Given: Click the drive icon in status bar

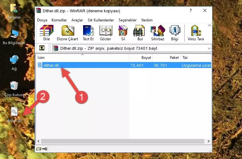Looking at the screenshot, I should (38, 149).
